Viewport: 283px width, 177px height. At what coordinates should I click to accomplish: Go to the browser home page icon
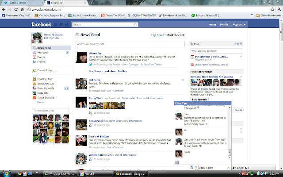coord(22,9)
